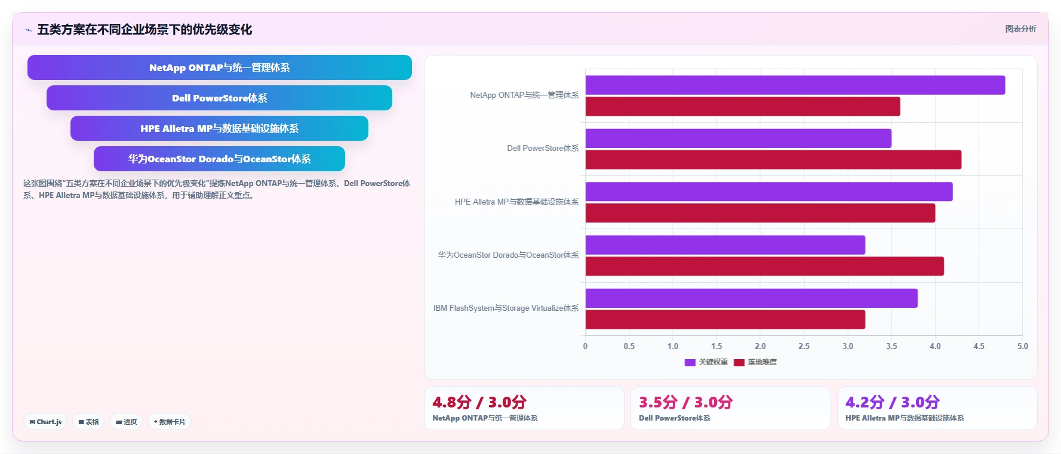Click the description paragraph starting 这张图围绕
This screenshot has width=1061, height=454.
click(217, 189)
